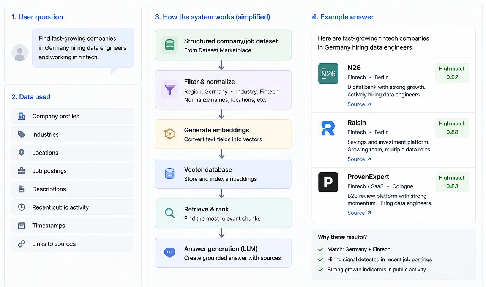The image size is (486, 287).
Task: Click the High match 0.83 badge
Action: [x=452, y=182]
